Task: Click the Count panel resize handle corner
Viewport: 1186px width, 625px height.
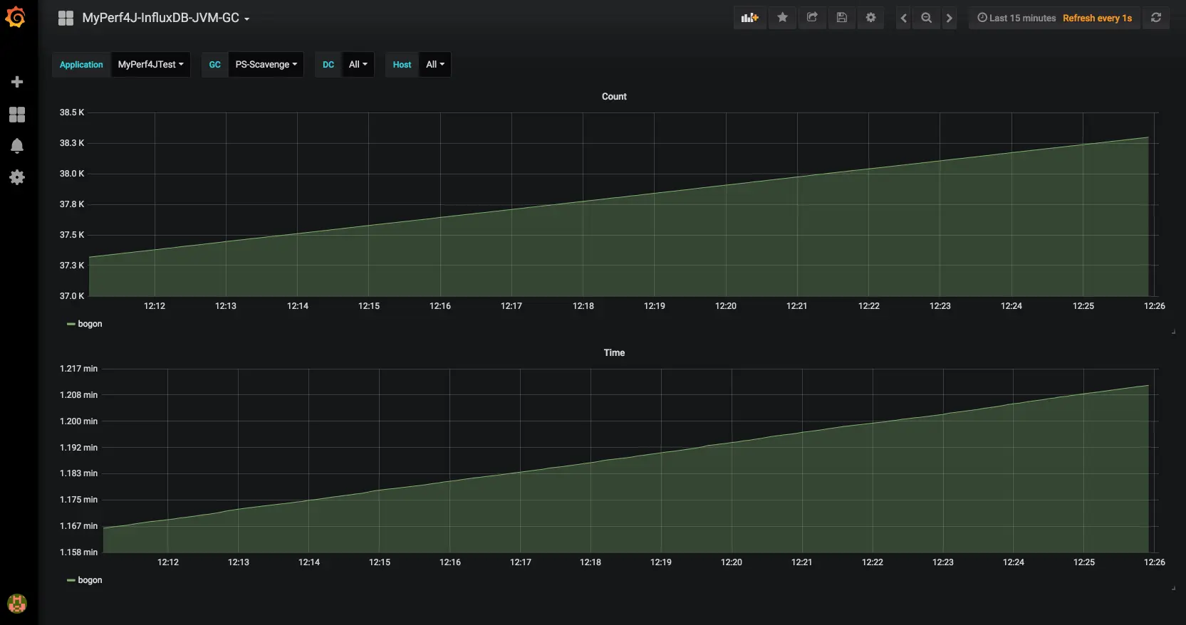Action: pyautogui.click(x=1173, y=332)
